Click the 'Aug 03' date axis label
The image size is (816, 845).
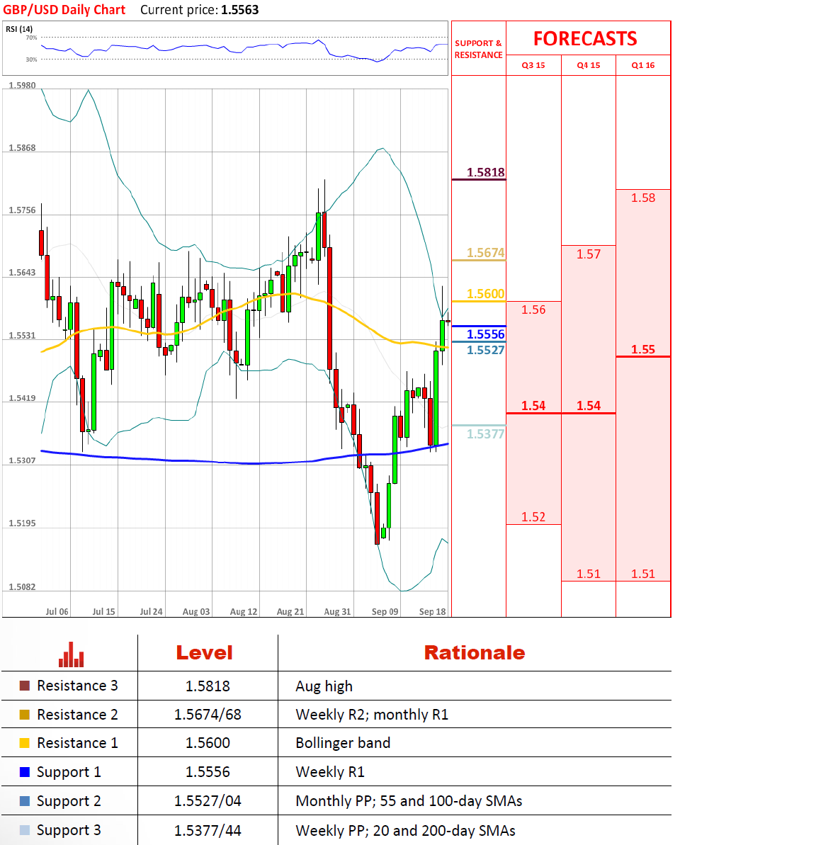[x=196, y=612]
